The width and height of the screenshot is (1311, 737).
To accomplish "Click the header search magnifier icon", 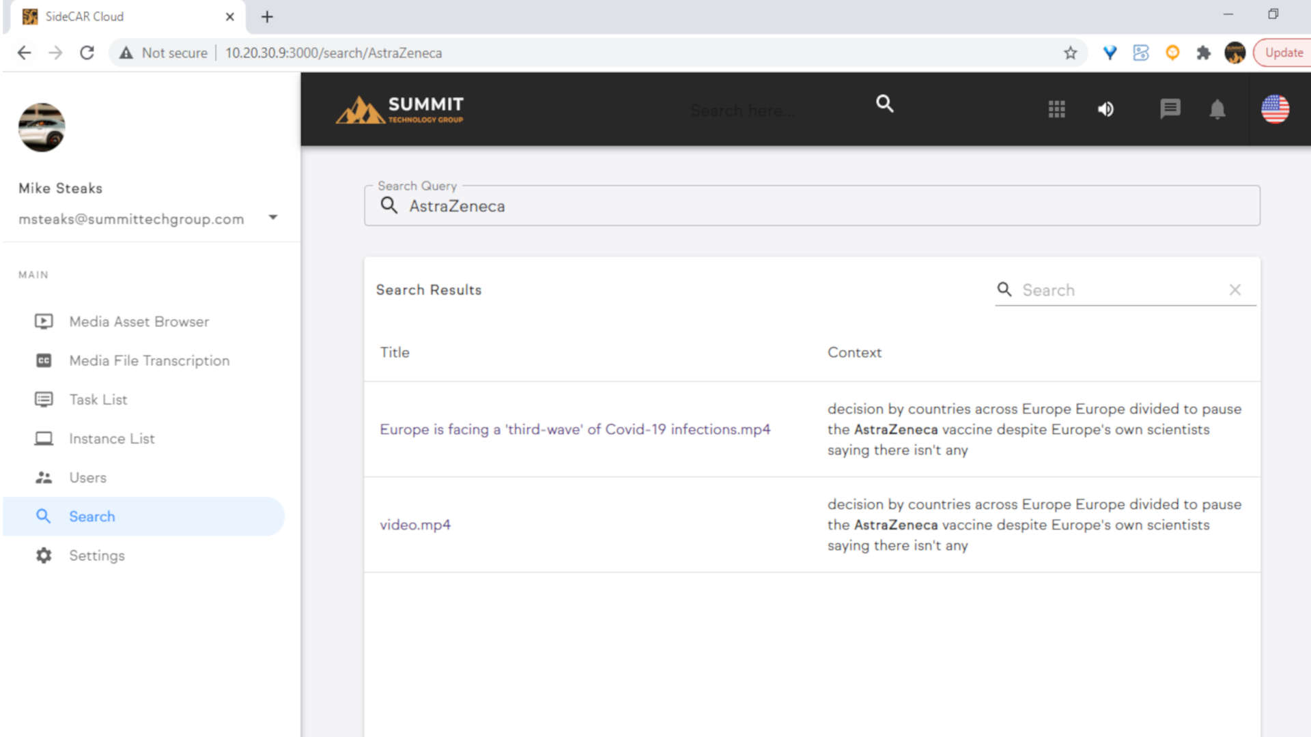I will (x=884, y=104).
